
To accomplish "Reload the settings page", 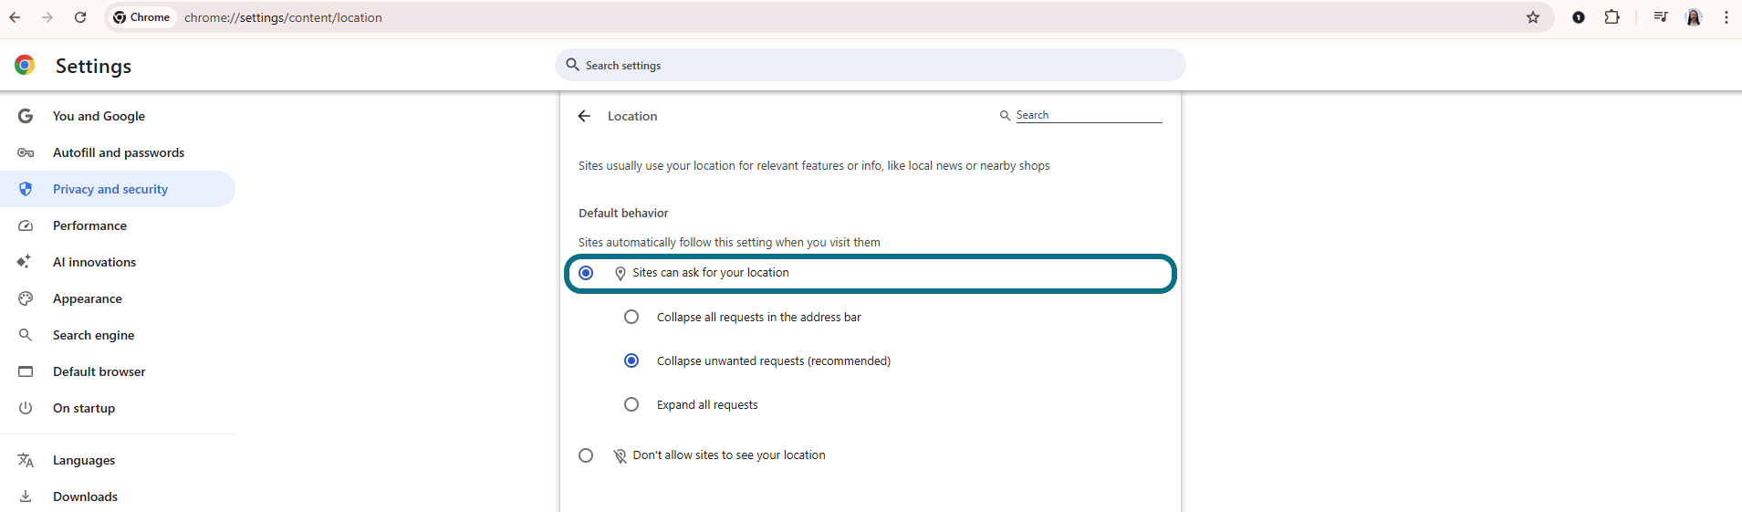I will 80,17.
